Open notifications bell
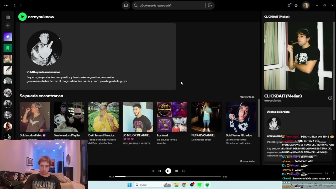This screenshot has width=336, height=189. [289, 5]
